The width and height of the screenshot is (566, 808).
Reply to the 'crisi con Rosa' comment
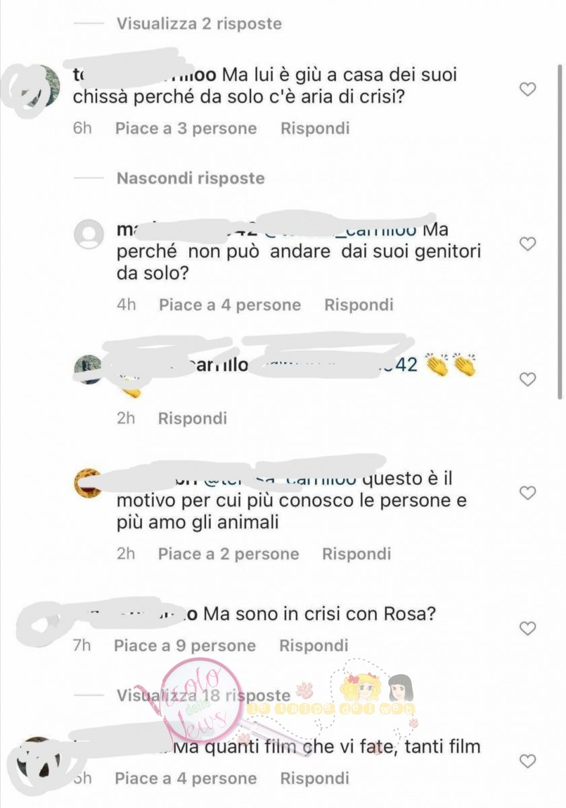tap(314, 646)
